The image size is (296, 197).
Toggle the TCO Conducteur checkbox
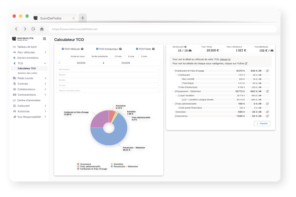[x=97, y=49]
